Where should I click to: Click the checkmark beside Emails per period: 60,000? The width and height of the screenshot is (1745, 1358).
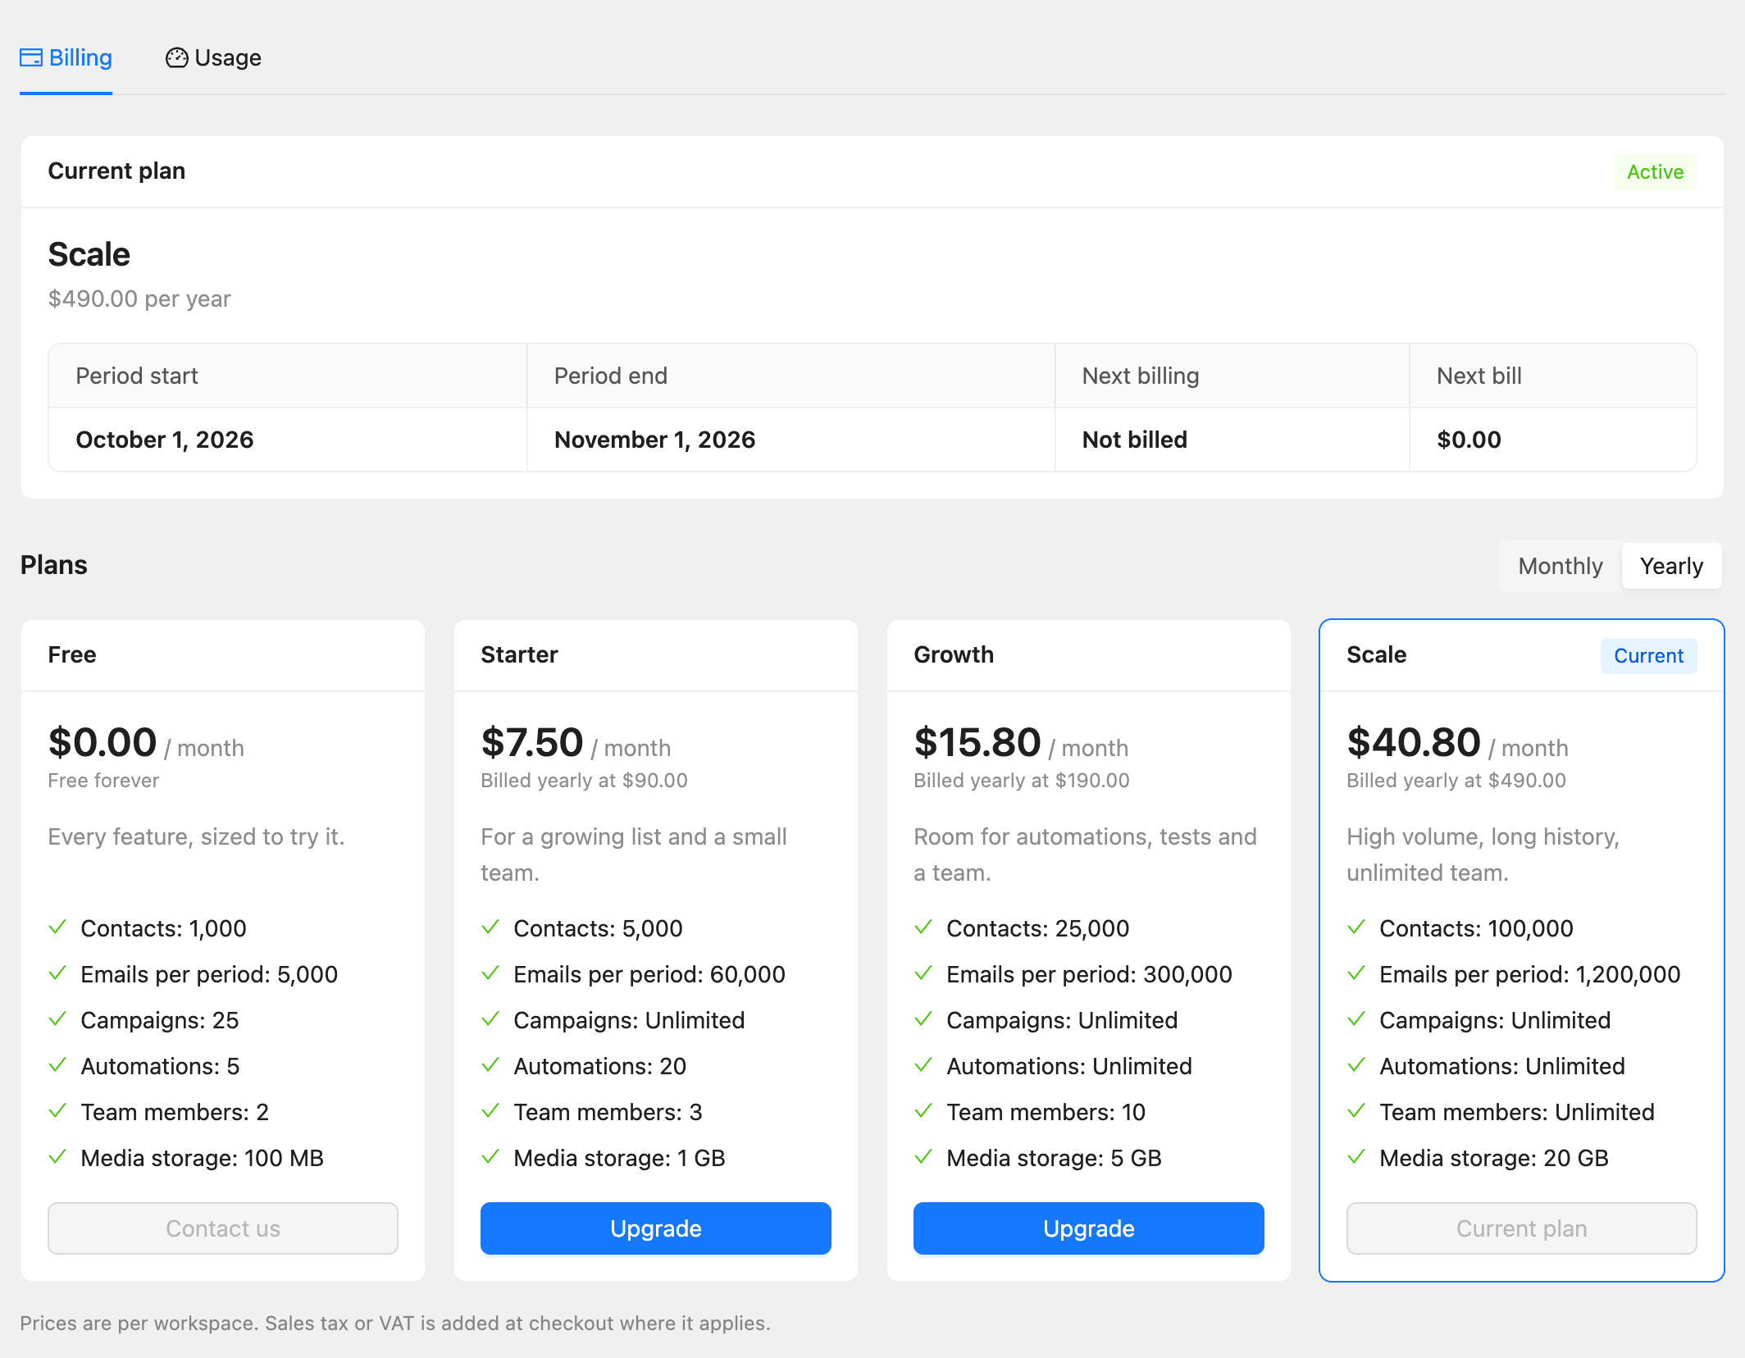point(490,973)
